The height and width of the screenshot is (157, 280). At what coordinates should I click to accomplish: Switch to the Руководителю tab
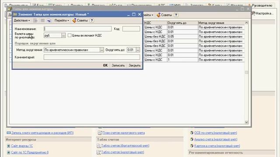pos(260,5)
